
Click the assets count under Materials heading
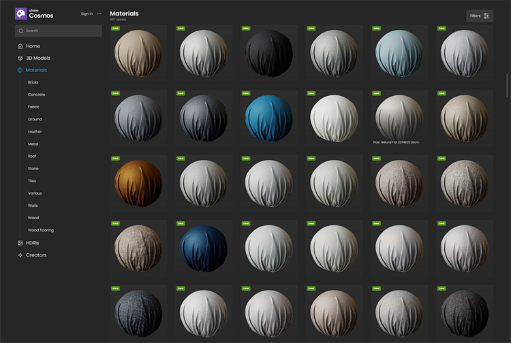tap(118, 20)
